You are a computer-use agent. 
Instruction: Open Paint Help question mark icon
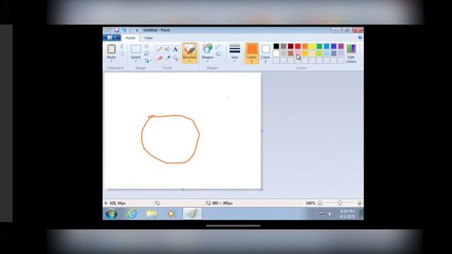(x=360, y=37)
